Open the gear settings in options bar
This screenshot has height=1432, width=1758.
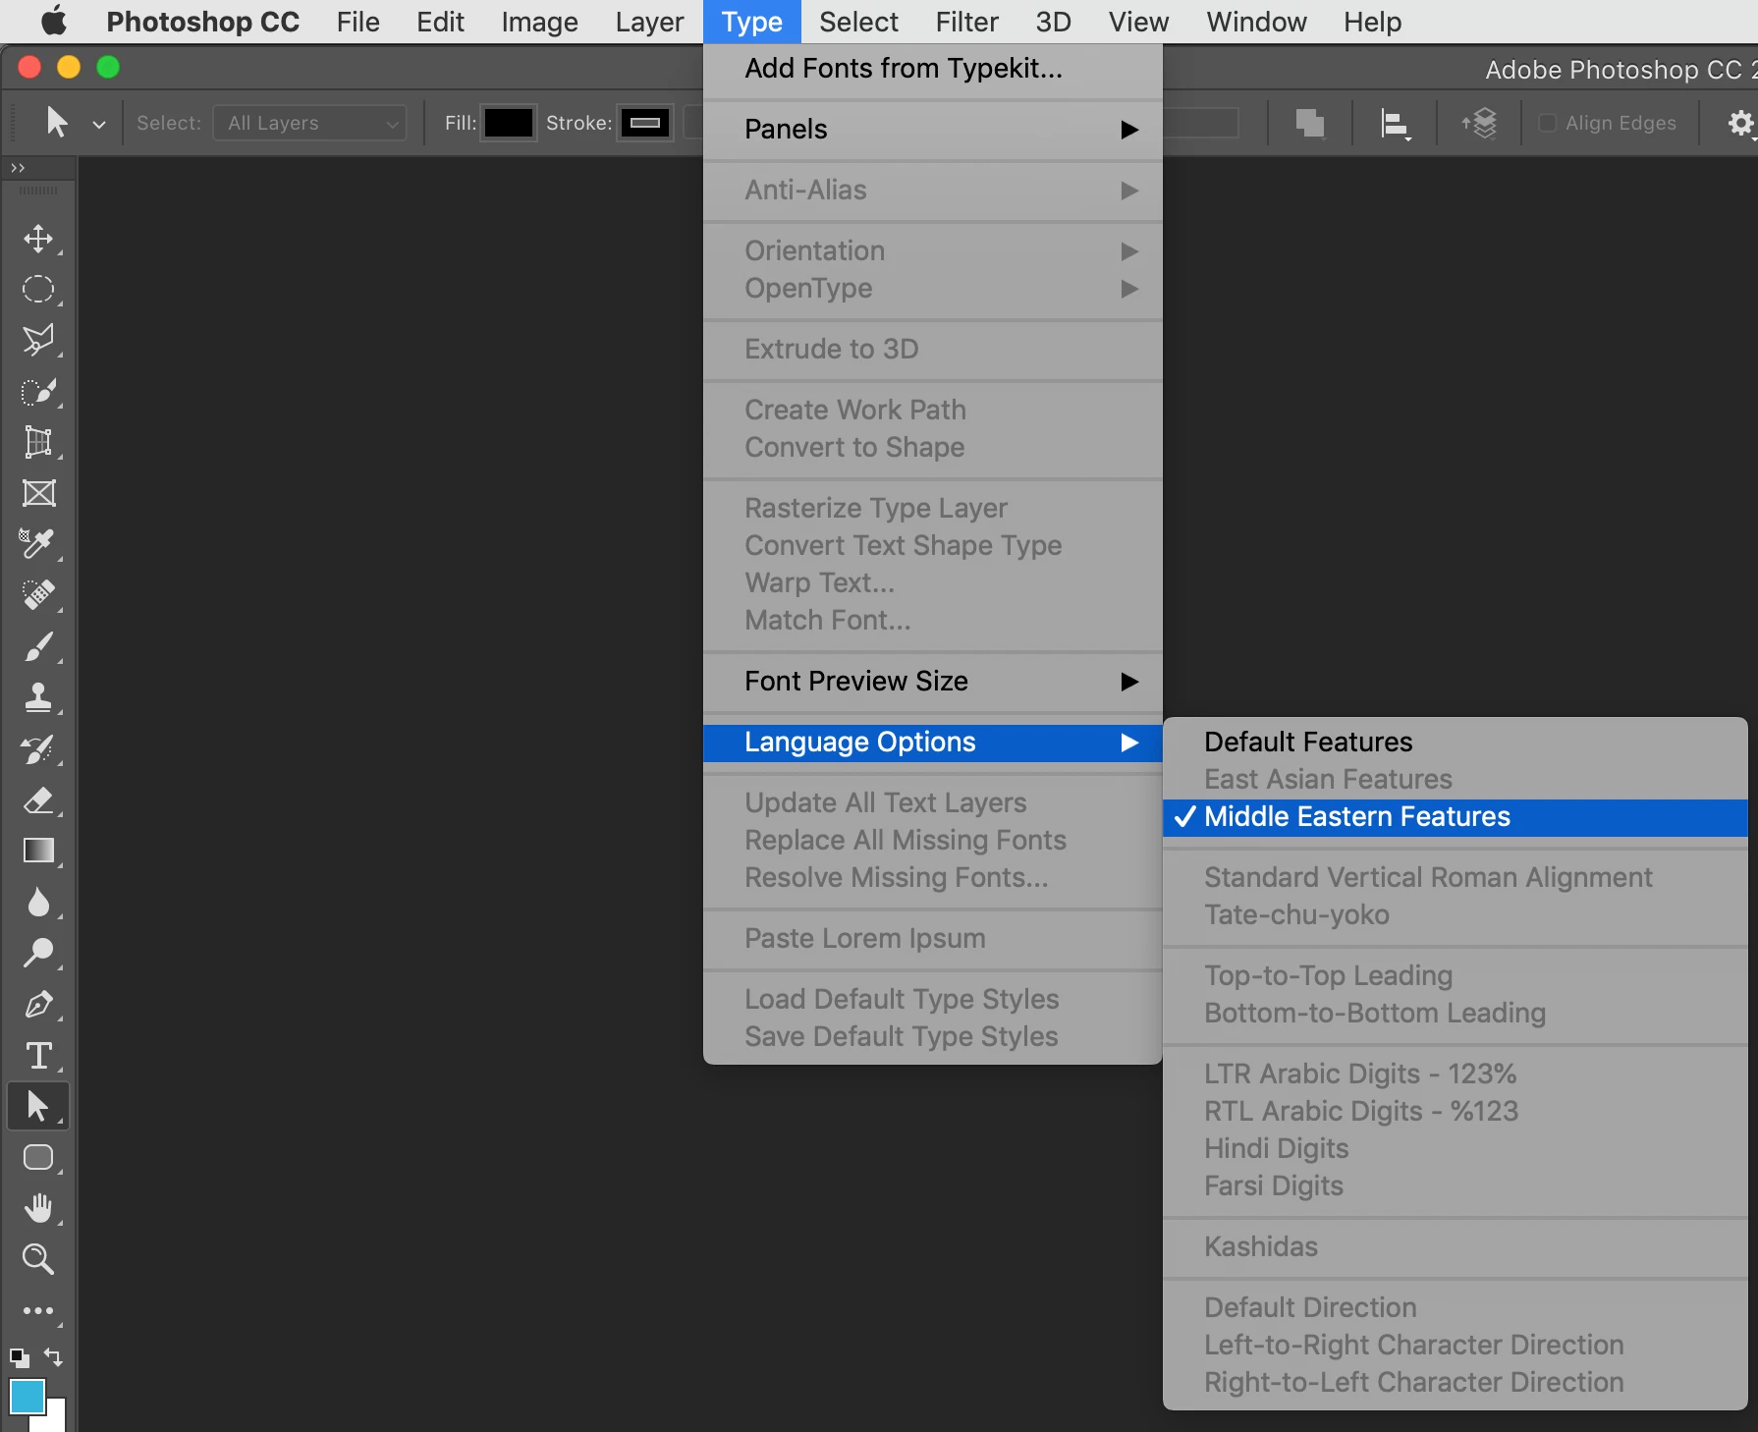coord(1740,124)
